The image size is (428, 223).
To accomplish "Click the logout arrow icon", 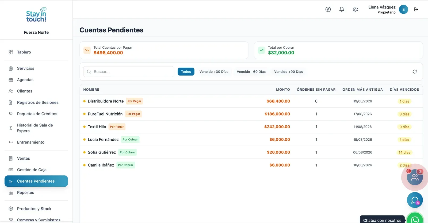I will (416, 9).
